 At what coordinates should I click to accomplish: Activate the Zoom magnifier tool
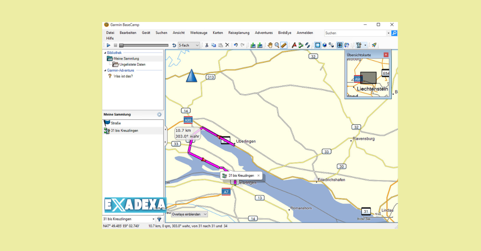pos(276,45)
